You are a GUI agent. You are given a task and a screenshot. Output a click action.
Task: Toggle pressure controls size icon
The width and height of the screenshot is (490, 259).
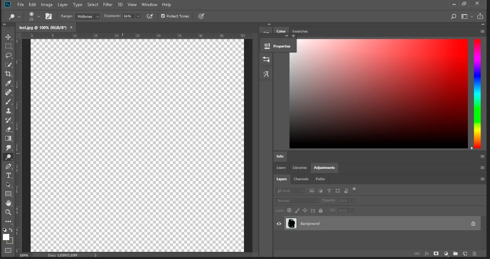[x=201, y=16]
